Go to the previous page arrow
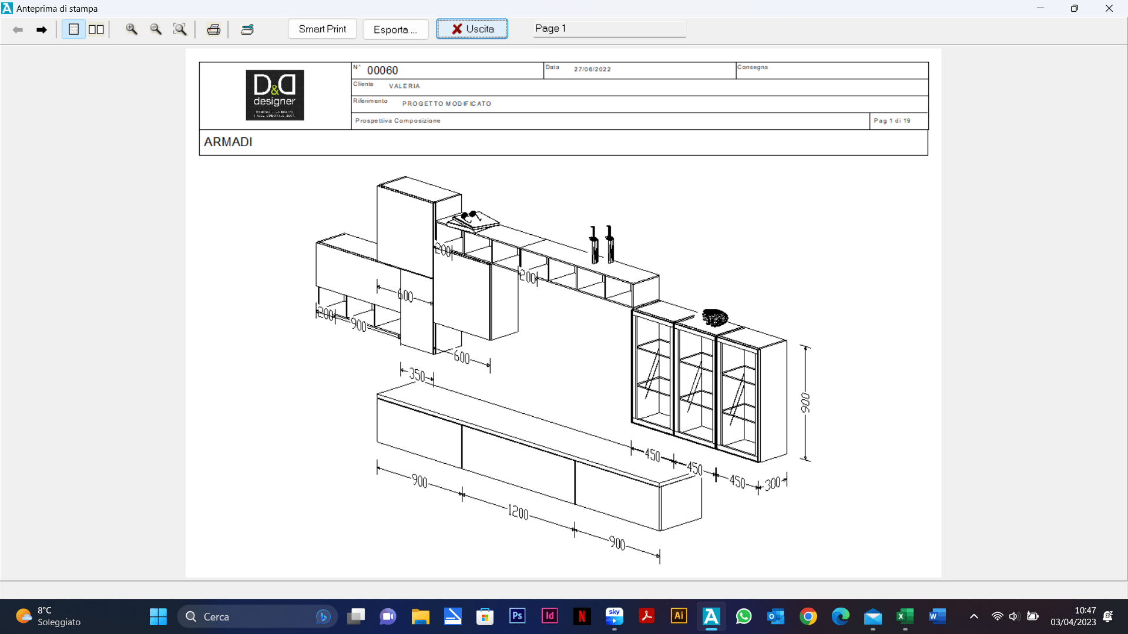 coord(18,29)
